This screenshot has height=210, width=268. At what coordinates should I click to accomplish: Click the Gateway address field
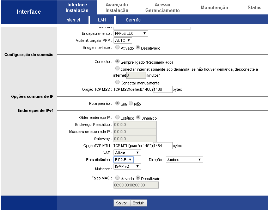(135, 139)
